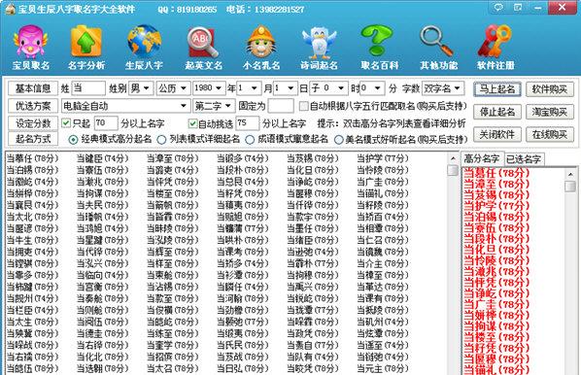Click the 在线购买 button
This screenshot has width=581, height=375.
(550, 134)
